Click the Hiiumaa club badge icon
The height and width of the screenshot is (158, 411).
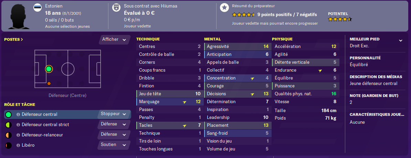click(116, 8)
